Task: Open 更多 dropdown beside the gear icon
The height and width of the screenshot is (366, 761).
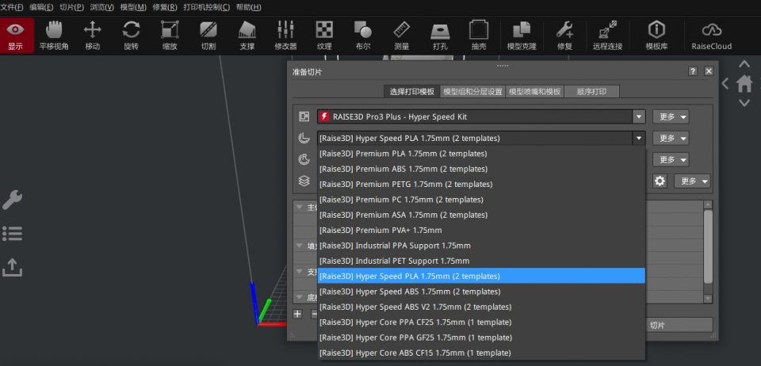Action: click(692, 181)
